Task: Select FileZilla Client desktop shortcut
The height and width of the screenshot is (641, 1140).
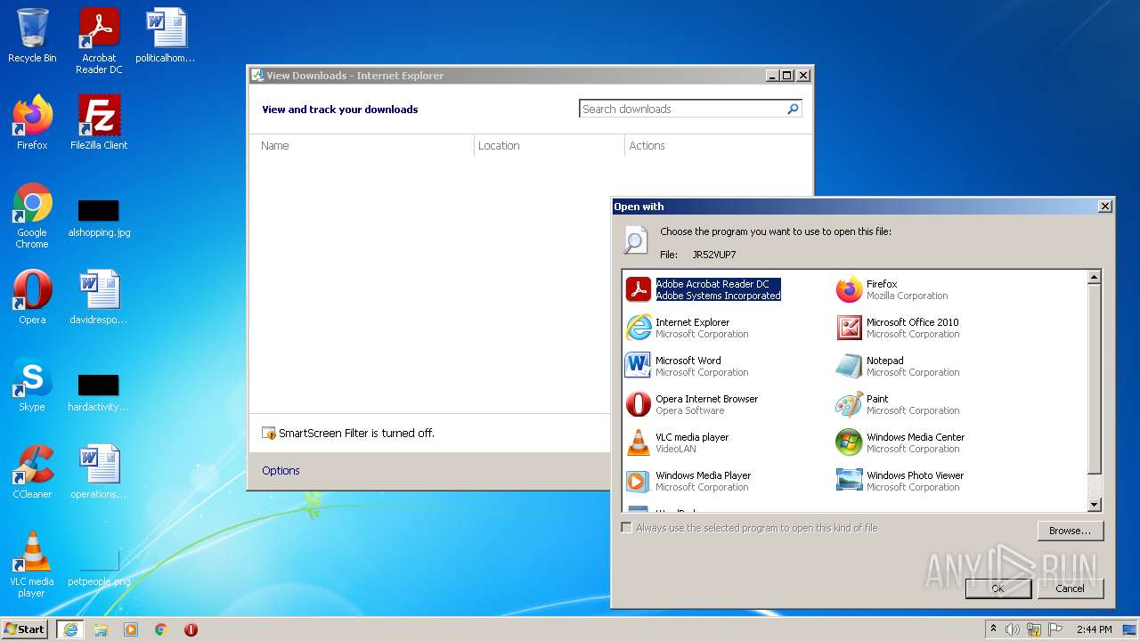Action: pyautogui.click(x=99, y=123)
